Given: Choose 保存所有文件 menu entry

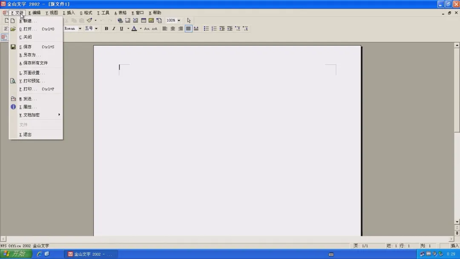Looking at the screenshot, I should (x=36, y=63).
